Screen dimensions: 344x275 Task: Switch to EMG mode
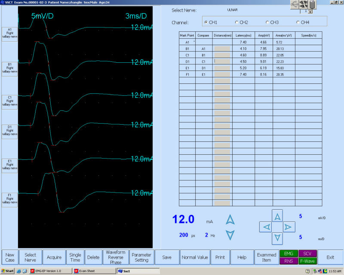pos(289,254)
